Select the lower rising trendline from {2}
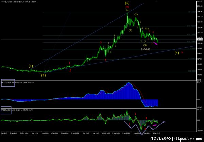The width and height of the screenshot is (204, 142). [x=120, y=59]
